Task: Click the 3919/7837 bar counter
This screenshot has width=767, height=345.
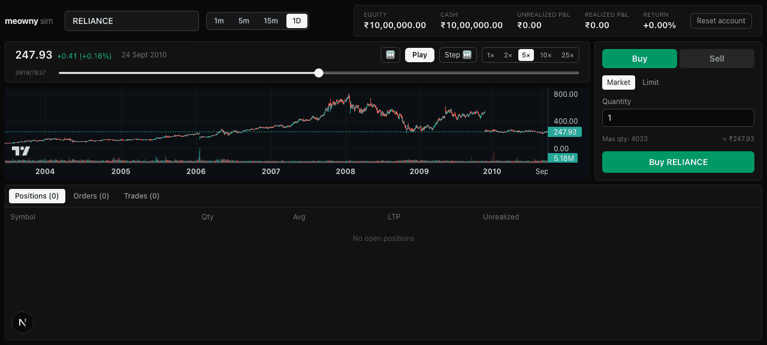Action: click(31, 73)
